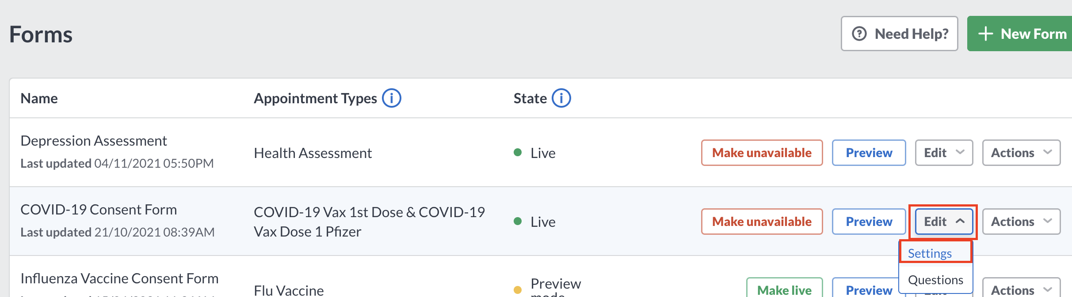1072x297 pixels.
Task: Select Questions from the Edit menu
Action: click(x=935, y=279)
